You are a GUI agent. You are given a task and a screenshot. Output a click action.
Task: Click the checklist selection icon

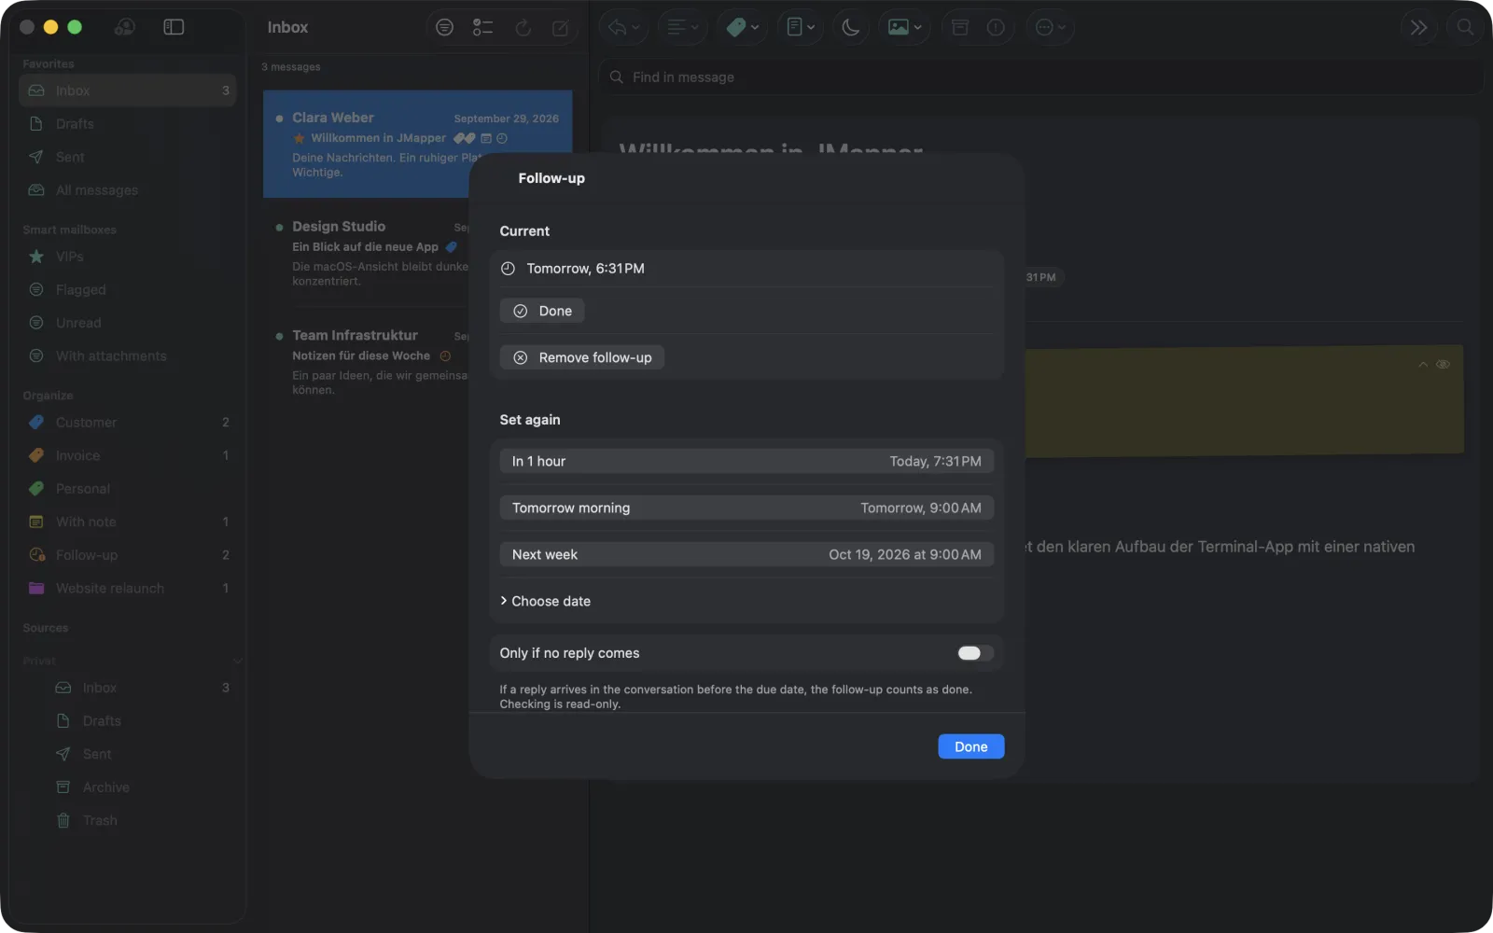482,28
